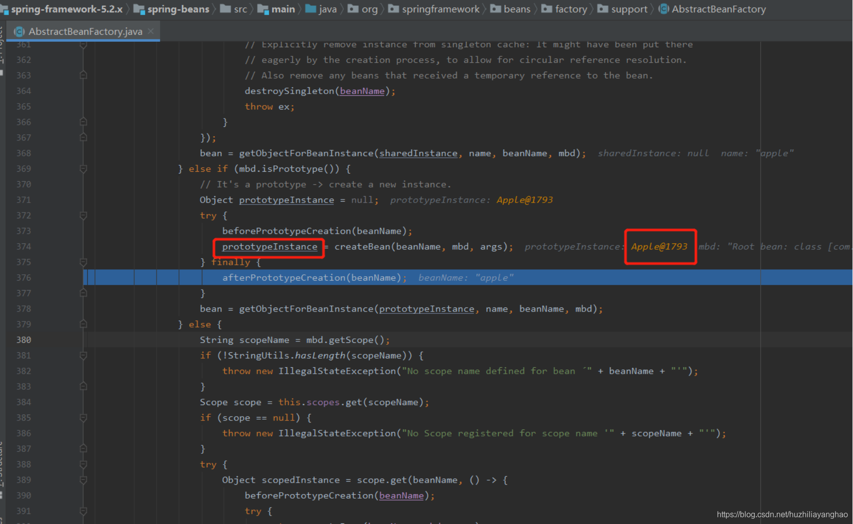This screenshot has height=524, width=853.
Task: Click prototypeInstance variable on line 374
Action: click(x=270, y=247)
